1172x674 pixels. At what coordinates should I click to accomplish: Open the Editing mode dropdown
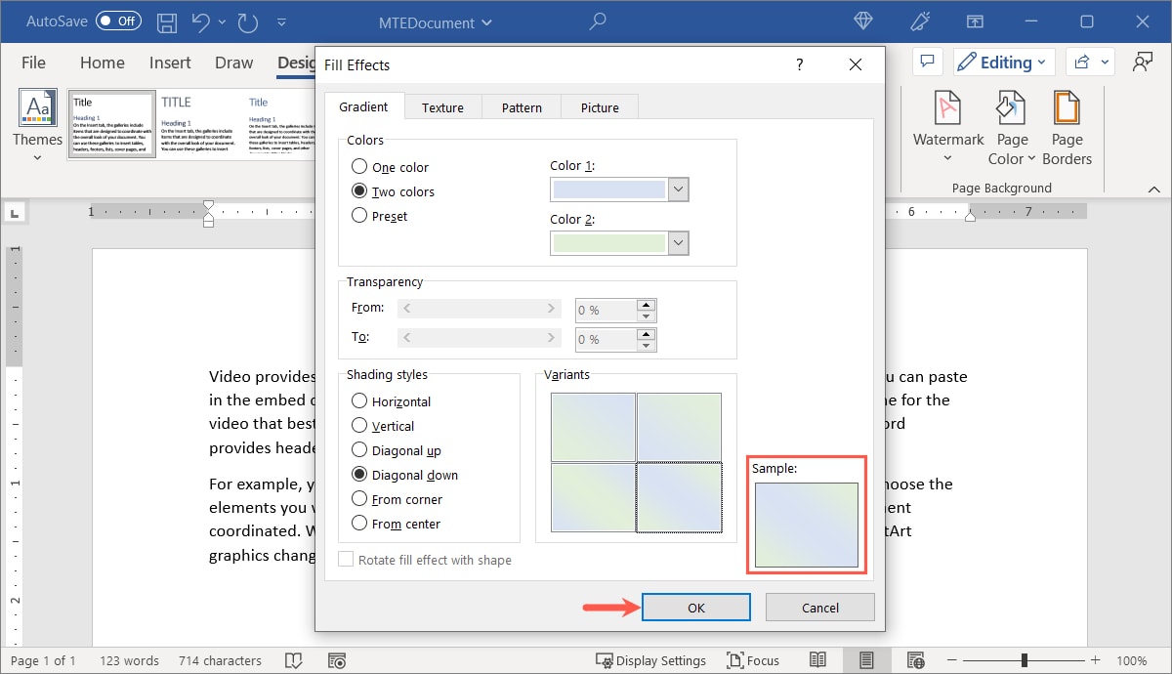pyautogui.click(x=1003, y=63)
